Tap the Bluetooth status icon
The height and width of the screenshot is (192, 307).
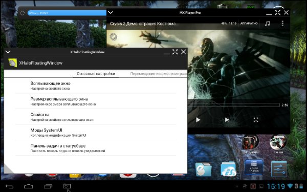click(x=296, y=186)
